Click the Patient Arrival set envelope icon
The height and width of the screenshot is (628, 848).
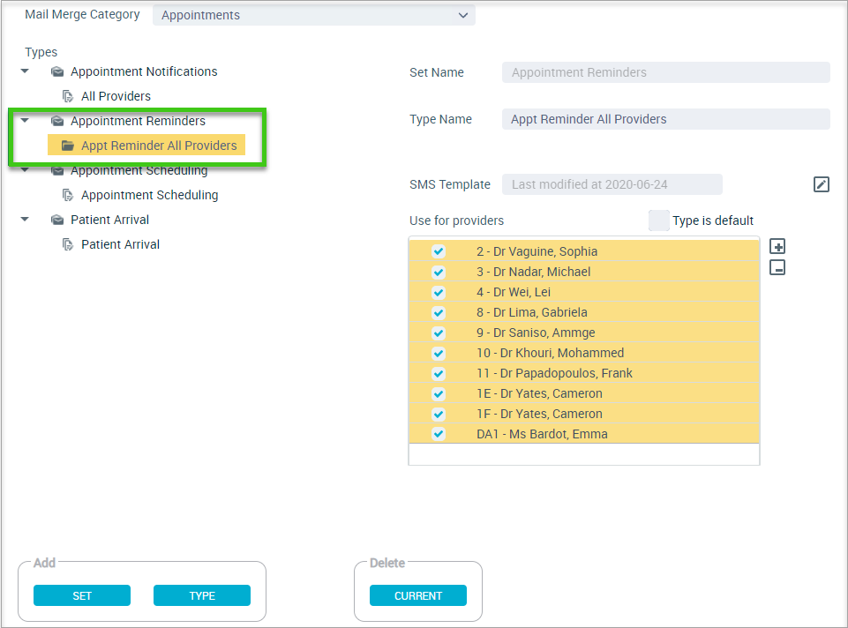click(57, 220)
